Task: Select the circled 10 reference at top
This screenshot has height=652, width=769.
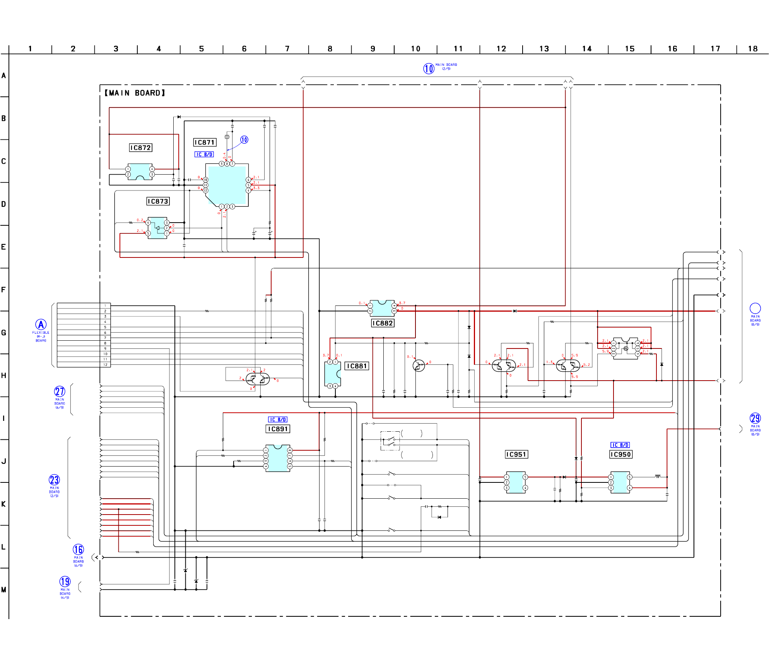Action: point(429,69)
